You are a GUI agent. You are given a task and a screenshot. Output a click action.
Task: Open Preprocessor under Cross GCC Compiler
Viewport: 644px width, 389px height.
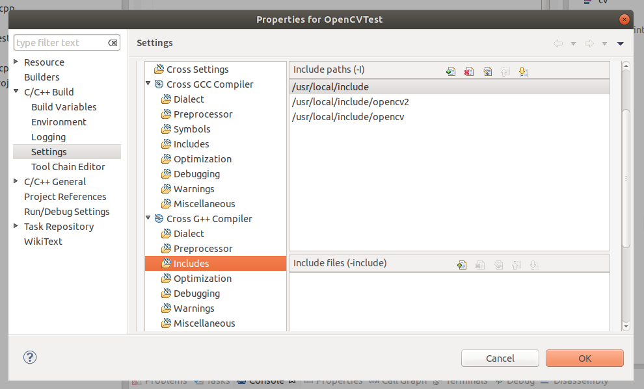point(203,114)
